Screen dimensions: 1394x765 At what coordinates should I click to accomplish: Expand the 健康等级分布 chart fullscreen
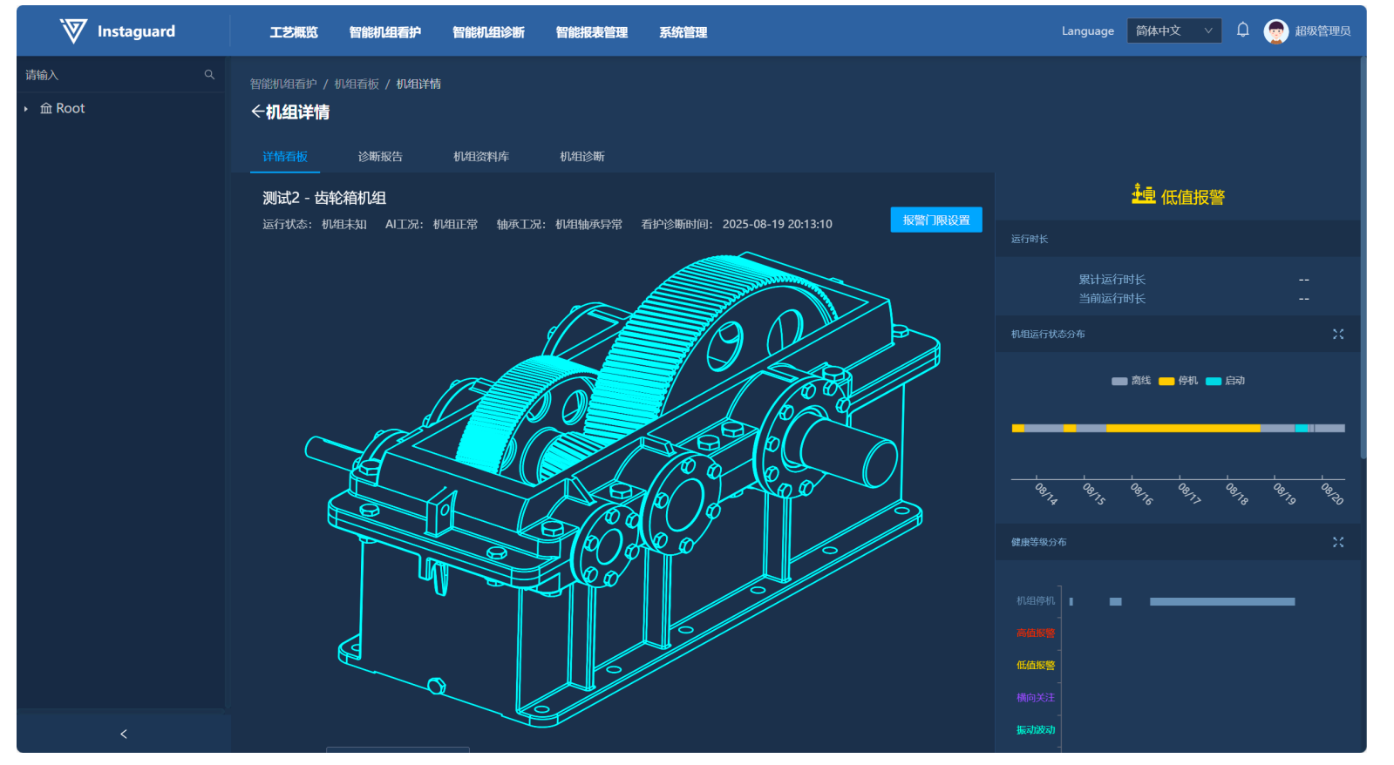(x=1337, y=543)
